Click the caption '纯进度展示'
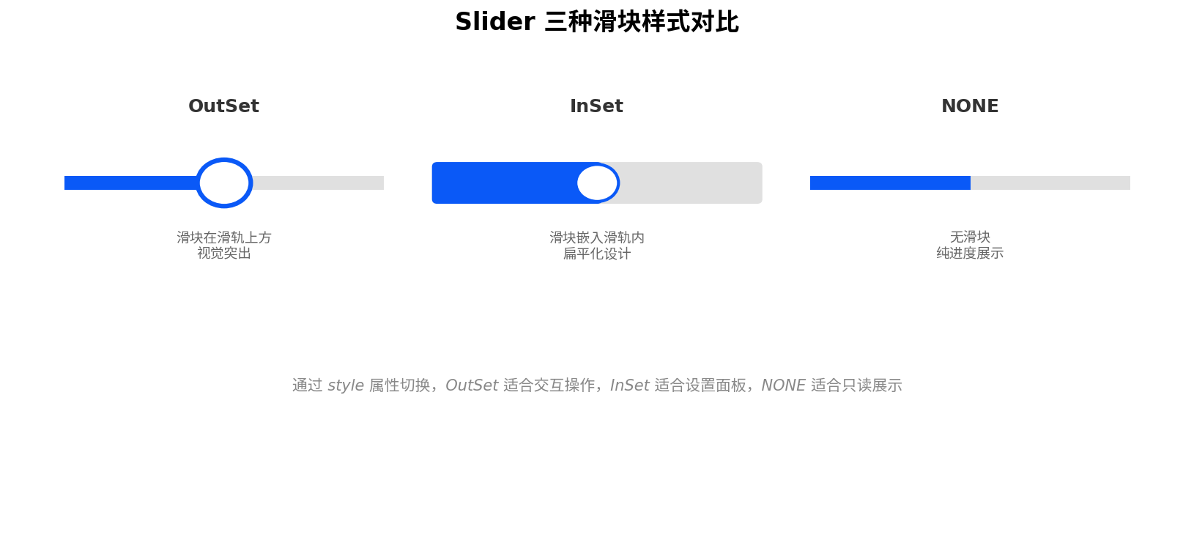This screenshot has width=1194, height=535. 970,253
